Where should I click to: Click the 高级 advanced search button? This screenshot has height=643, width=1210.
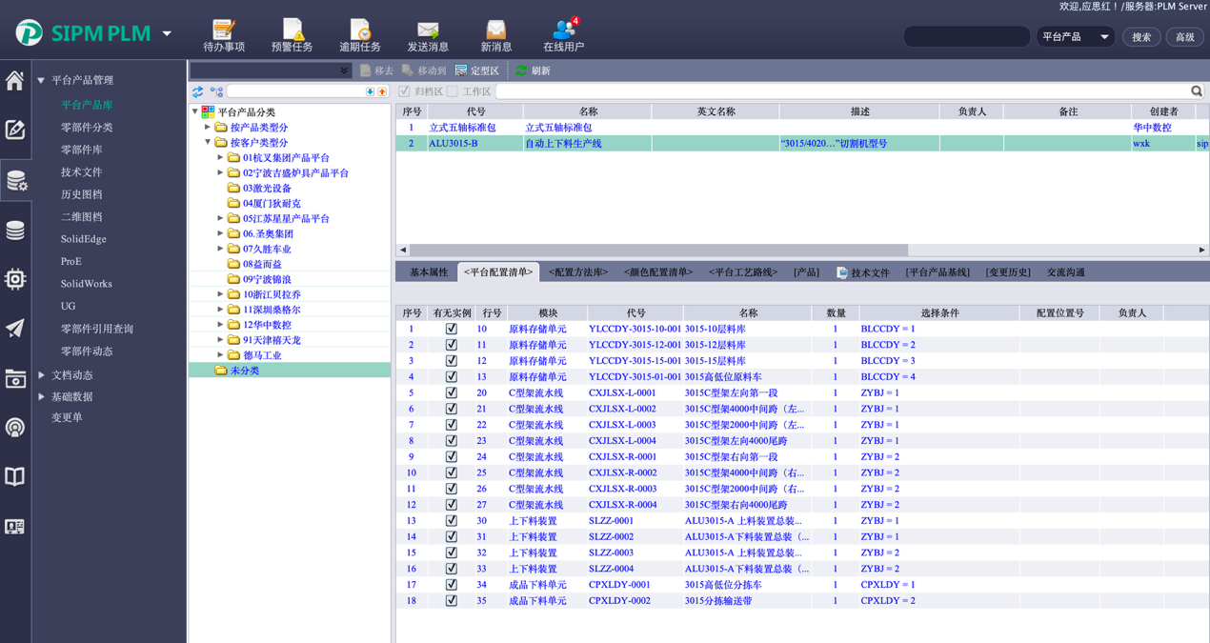1184,37
